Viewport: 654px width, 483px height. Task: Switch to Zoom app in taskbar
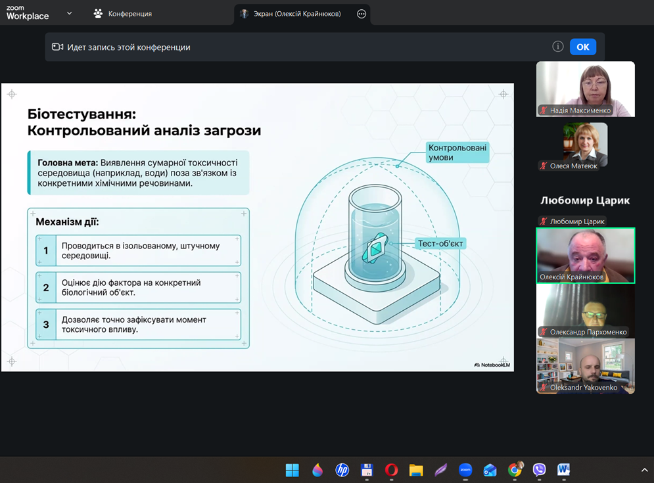tap(465, 470)
